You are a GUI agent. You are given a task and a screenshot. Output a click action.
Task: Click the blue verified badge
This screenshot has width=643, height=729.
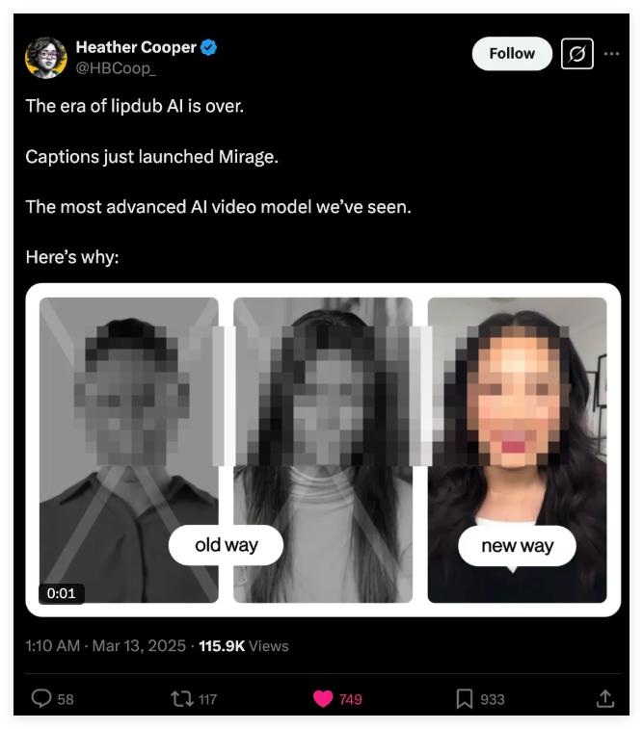(x=208, y=48)
